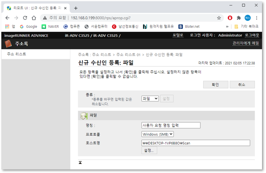Click the 관리자에게 메일 link
The height and width of the screenshot is (173, 266).
click(x=246, y=43)
